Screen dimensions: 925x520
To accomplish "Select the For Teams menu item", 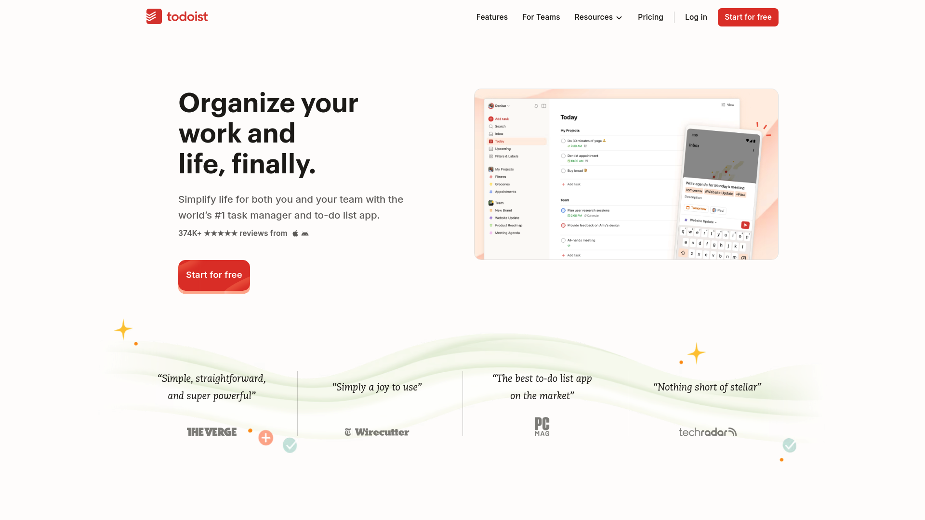I will tap(542, 17).
